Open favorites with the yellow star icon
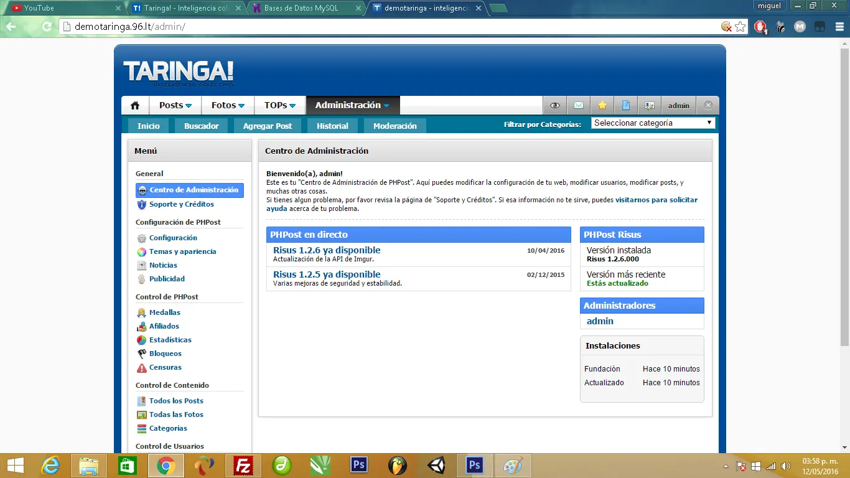The height and width of the screenshot is (478, 850). [x=602, y=105]
